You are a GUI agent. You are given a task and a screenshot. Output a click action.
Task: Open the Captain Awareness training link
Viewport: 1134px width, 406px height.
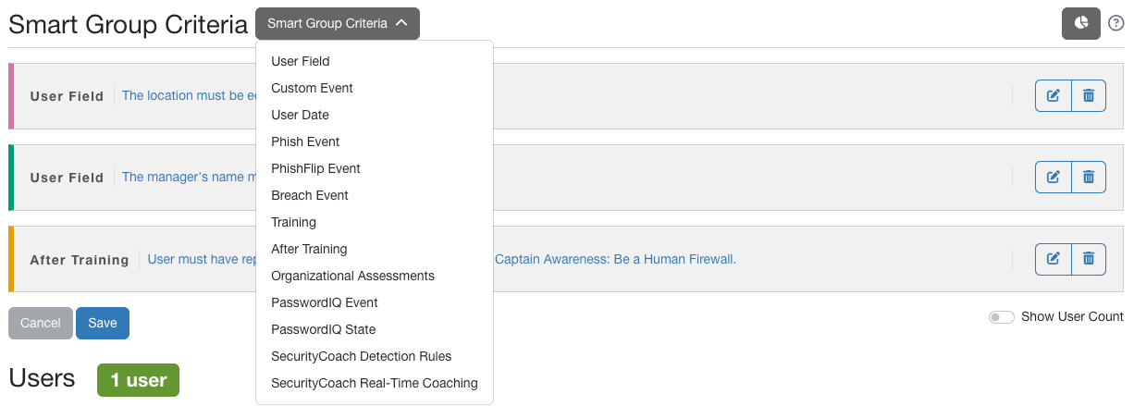pyautogui.click(x=615, y=259)
